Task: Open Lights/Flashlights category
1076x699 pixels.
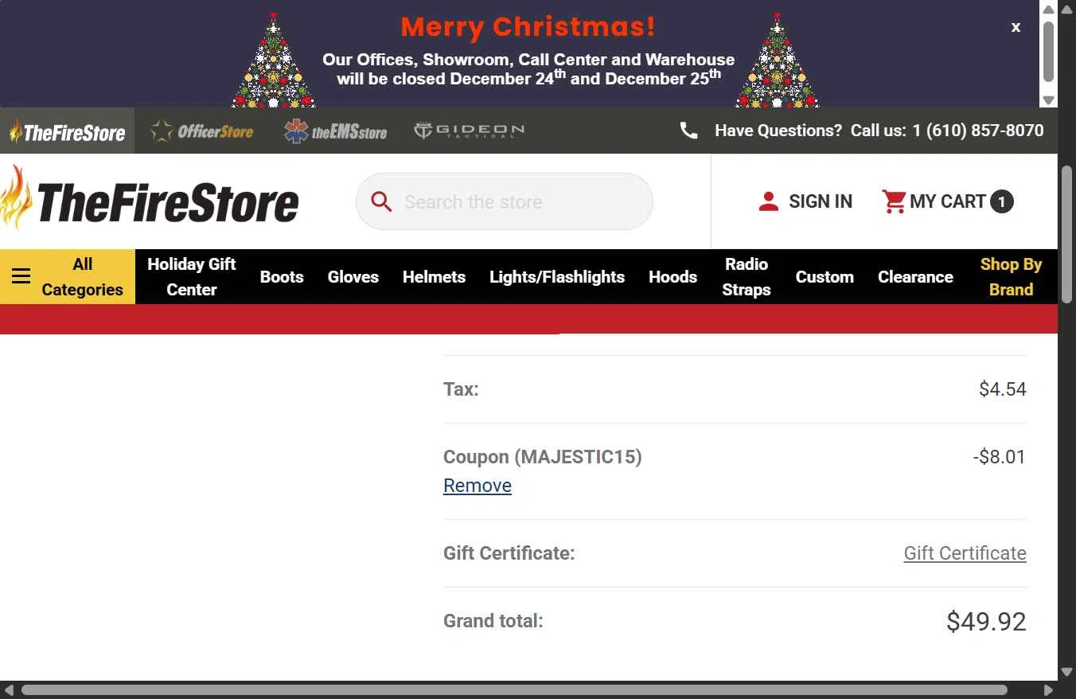Action: 557,277
